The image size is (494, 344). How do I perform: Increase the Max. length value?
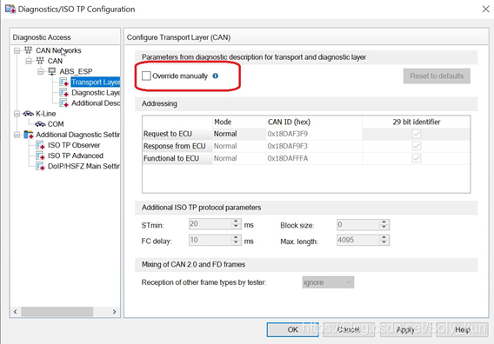pos(384,237)
